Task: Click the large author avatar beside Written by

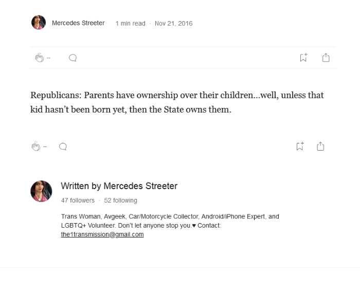Action: pyautogui.click(x=41, y=191)
